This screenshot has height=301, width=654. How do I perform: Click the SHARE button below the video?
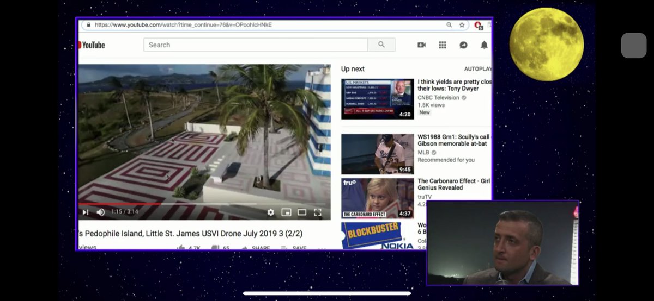tap(261, 248)
